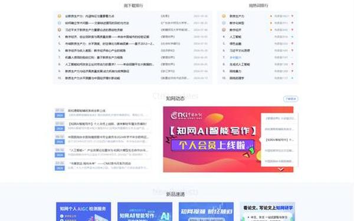Click the bronze medal icon beside 习近平关于新质生产力
The height and width of the screenshot is (221, 354).
point(60,30)
